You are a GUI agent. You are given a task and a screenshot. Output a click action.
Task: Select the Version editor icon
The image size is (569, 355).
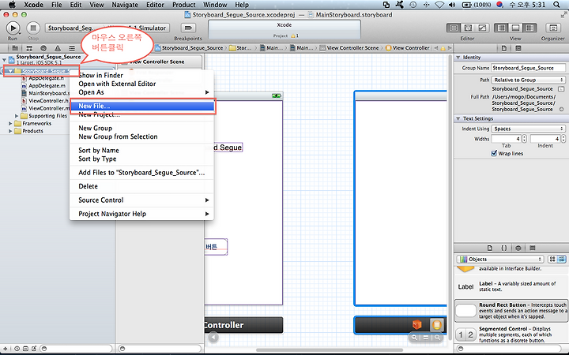(482, 28)
